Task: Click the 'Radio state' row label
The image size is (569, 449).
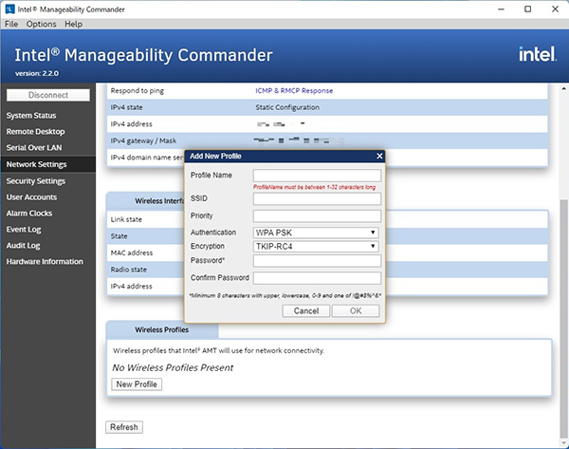Action: click(x=129, y=270)
